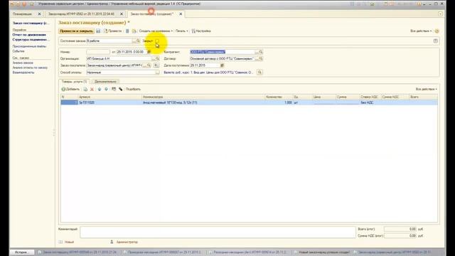Click the 'Дата поступления' date field
The height and width of the screenshot is (256, 455).
pos(205,65)
